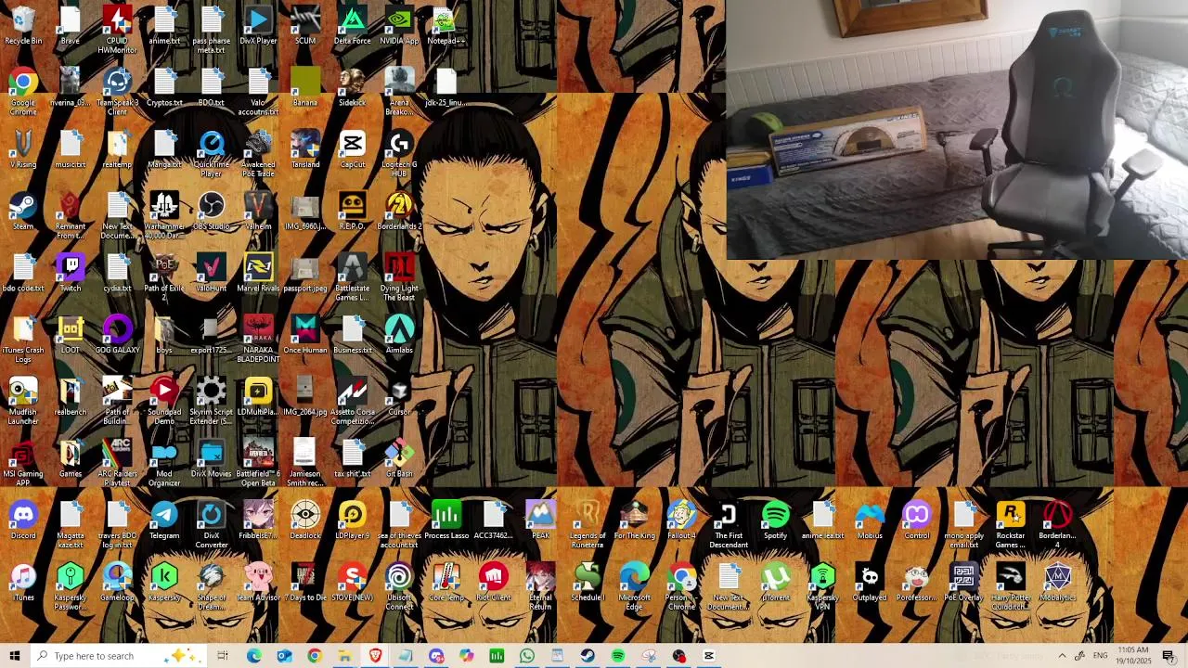Launch Logitech G HUB shortcut

tap(399, 154)
